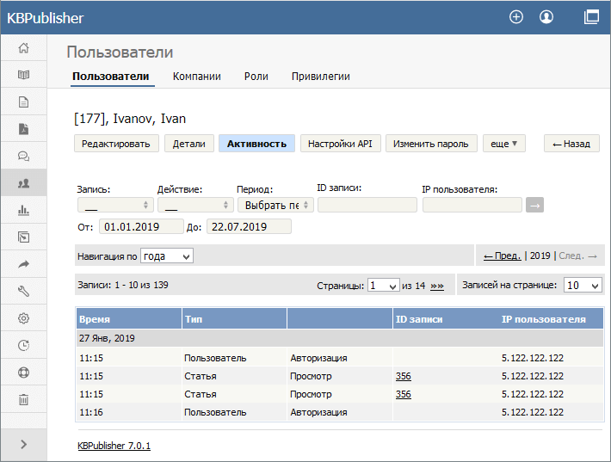Open the Articles document icon in sidebar
Viewport: 611px width, 462px height.
23,102
